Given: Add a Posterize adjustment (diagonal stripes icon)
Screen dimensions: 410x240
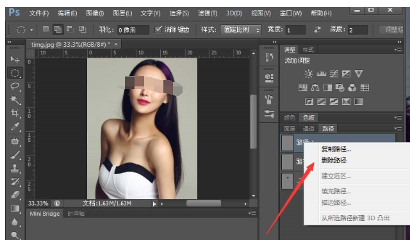Looking at the screenshot, I should click(322, 101).
